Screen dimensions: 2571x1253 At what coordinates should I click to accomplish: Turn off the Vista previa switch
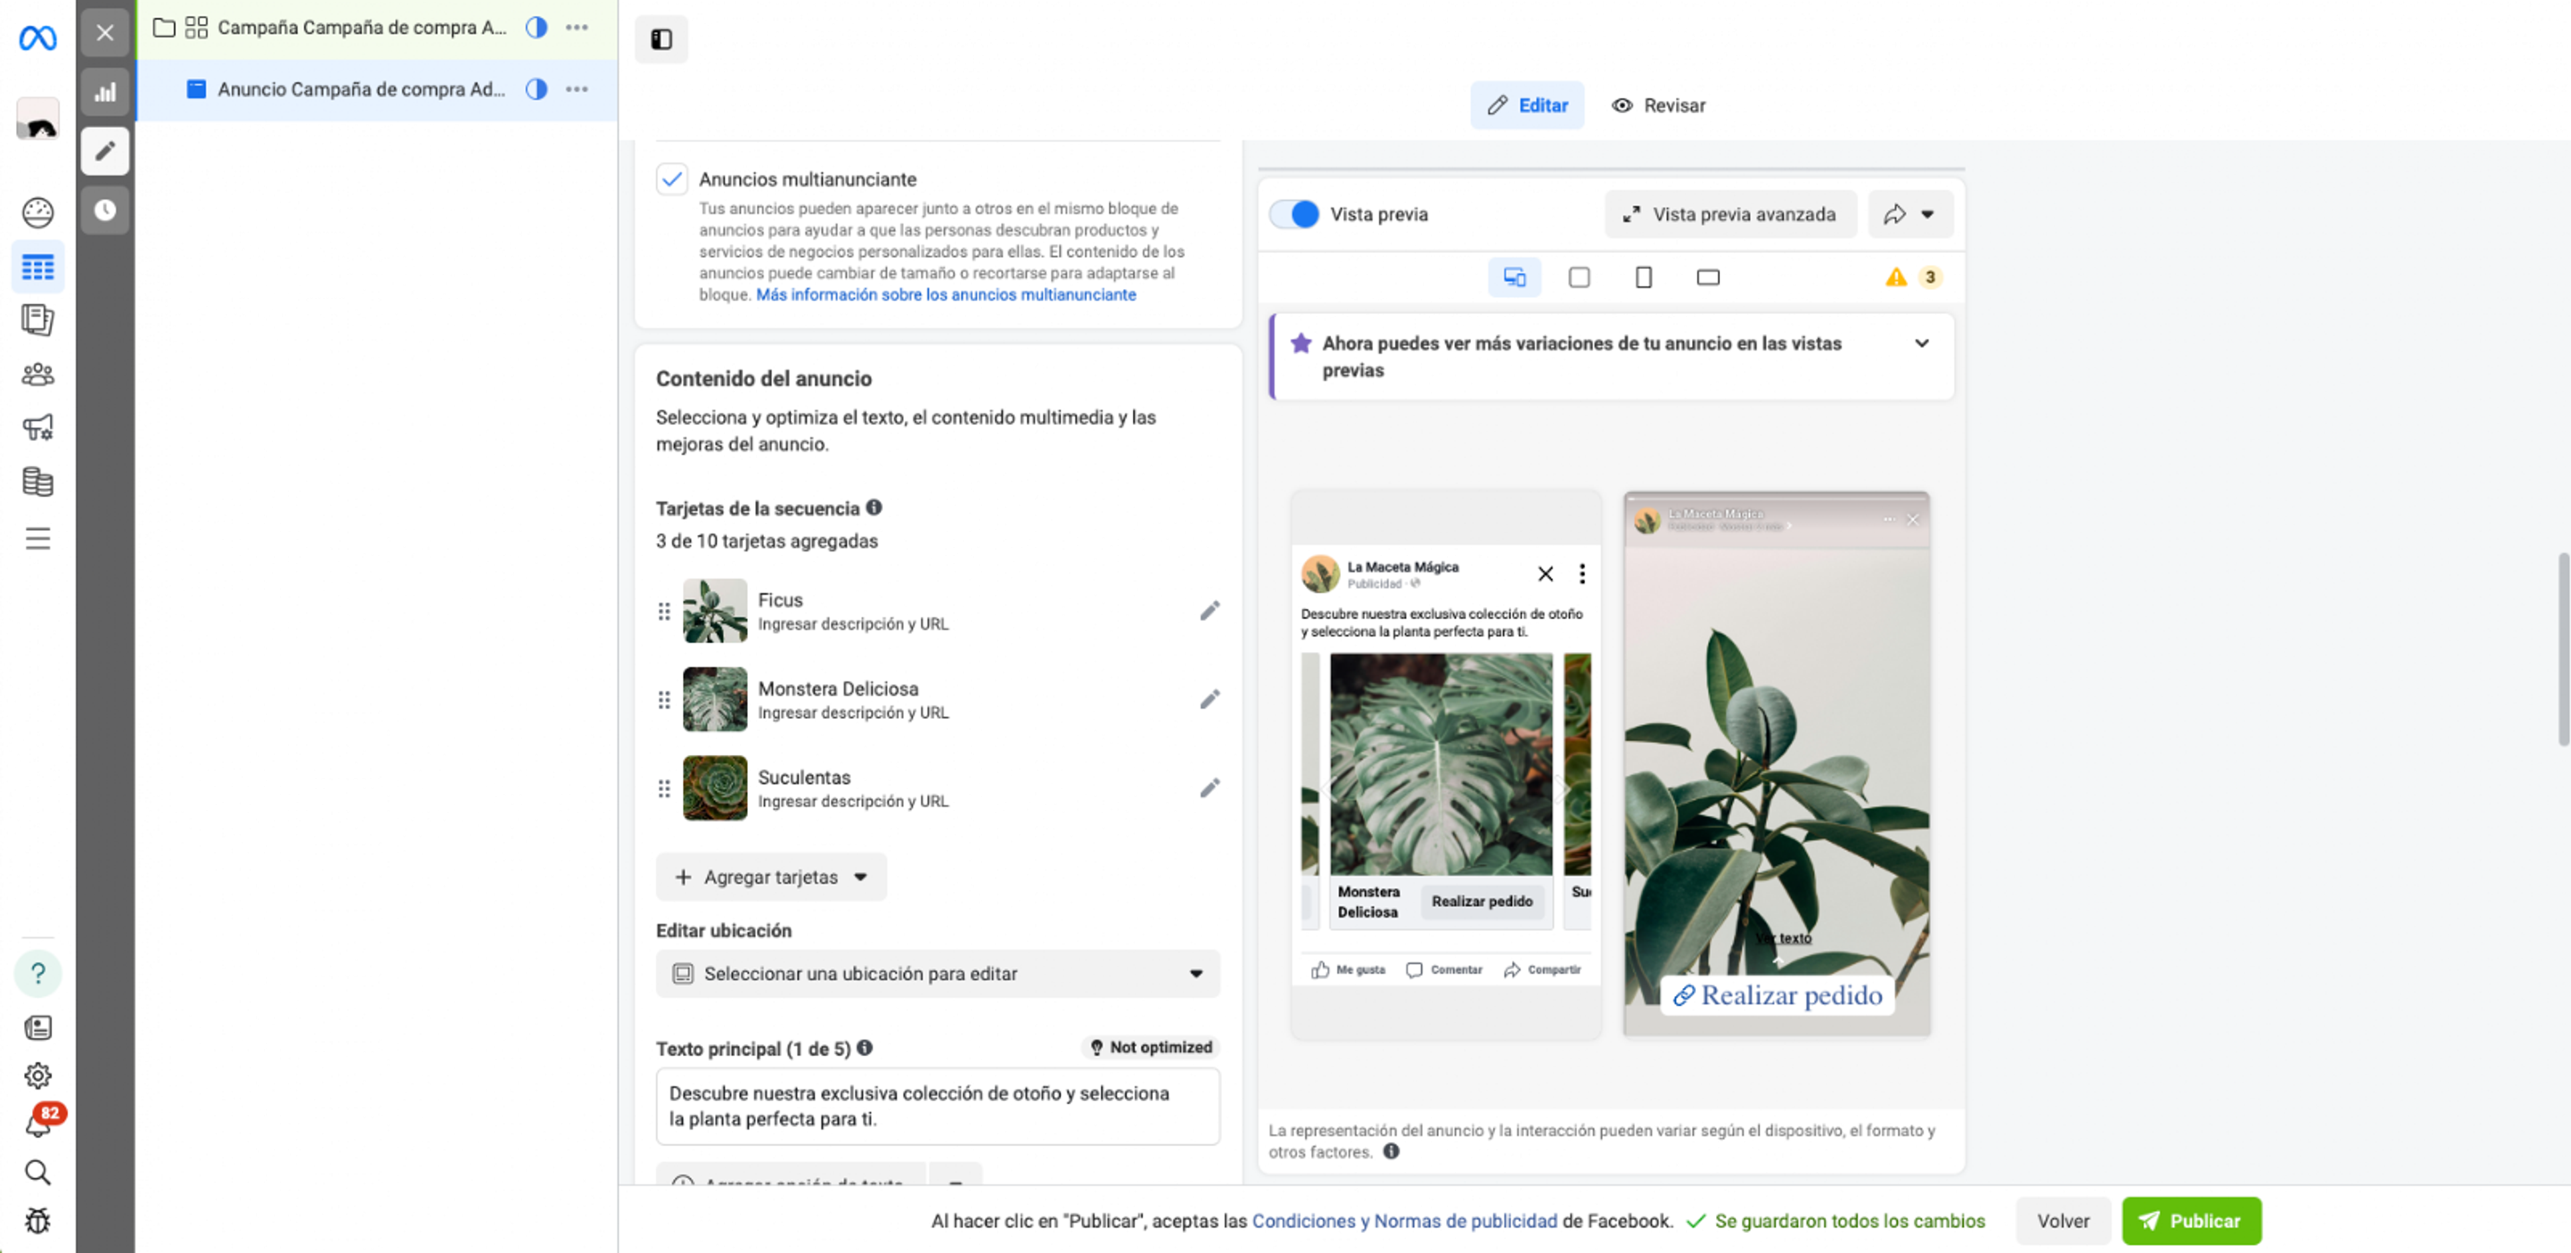tap(1294, 214)
